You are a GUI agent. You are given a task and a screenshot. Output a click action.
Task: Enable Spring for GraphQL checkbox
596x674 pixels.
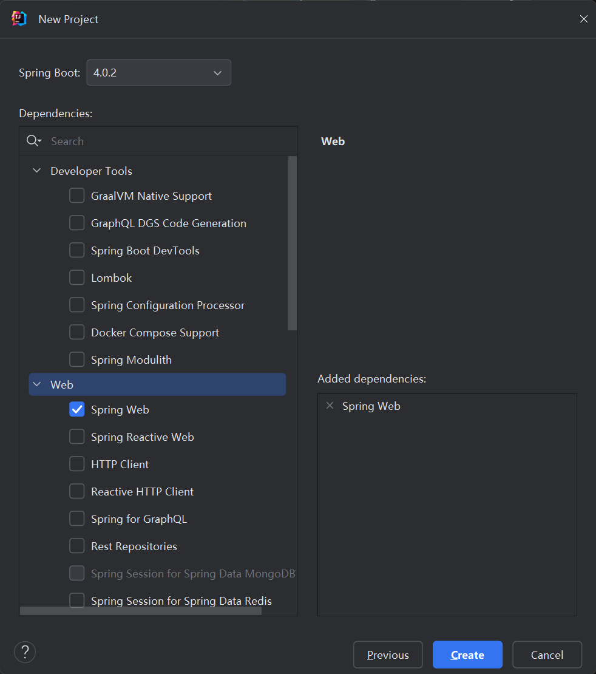77,519
